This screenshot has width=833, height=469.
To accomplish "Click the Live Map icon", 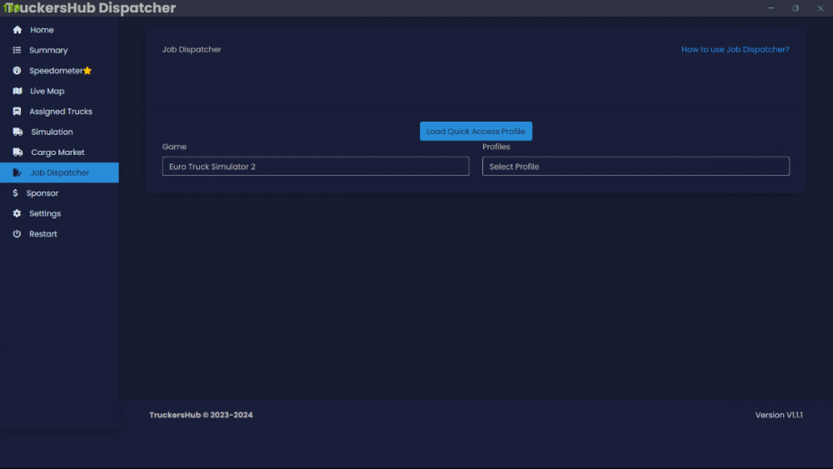I will coord(17,91).
